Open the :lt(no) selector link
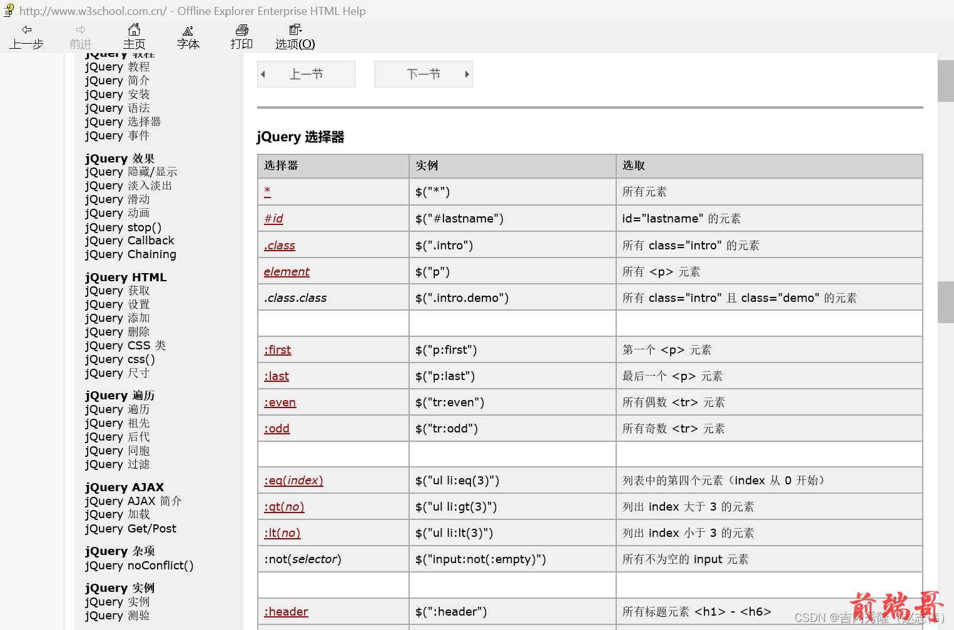954x630 pixels. (282, 533)
